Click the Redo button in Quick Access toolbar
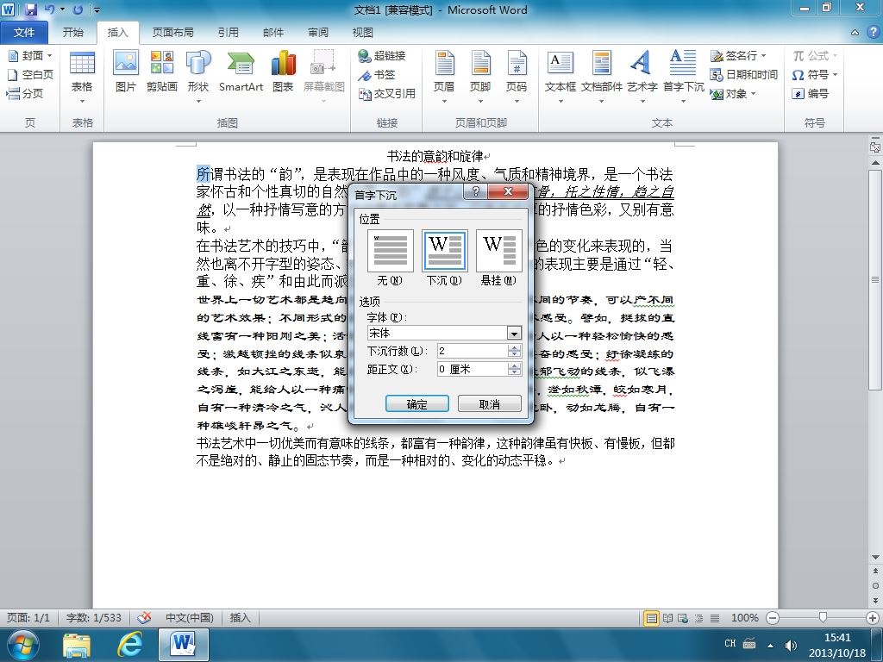The width and height of the screenshot is (883, 662). pos(78,9)
